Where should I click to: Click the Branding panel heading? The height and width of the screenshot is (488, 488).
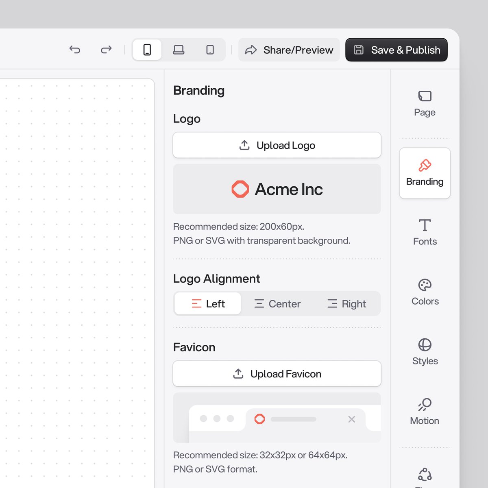point(199,90)
